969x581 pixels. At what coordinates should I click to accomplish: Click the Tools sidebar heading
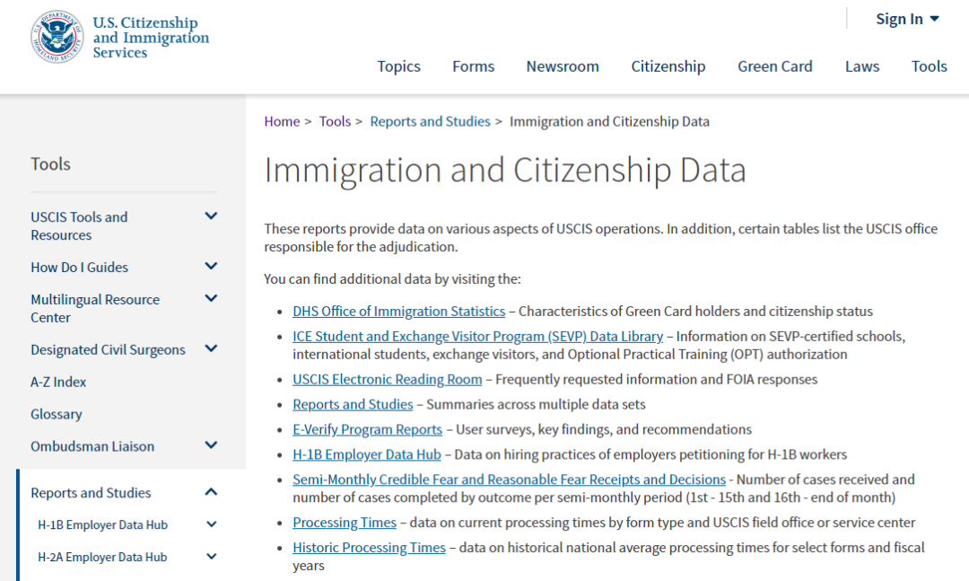point(50,164)
